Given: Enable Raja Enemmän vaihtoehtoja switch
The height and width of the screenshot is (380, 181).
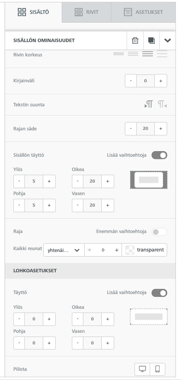Looking at the screenshot, I should [159, 232].
